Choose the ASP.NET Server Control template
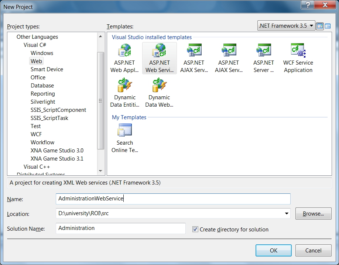Image resolution: width=339 pixels, height=265 pixels. (x=263, y=58)
